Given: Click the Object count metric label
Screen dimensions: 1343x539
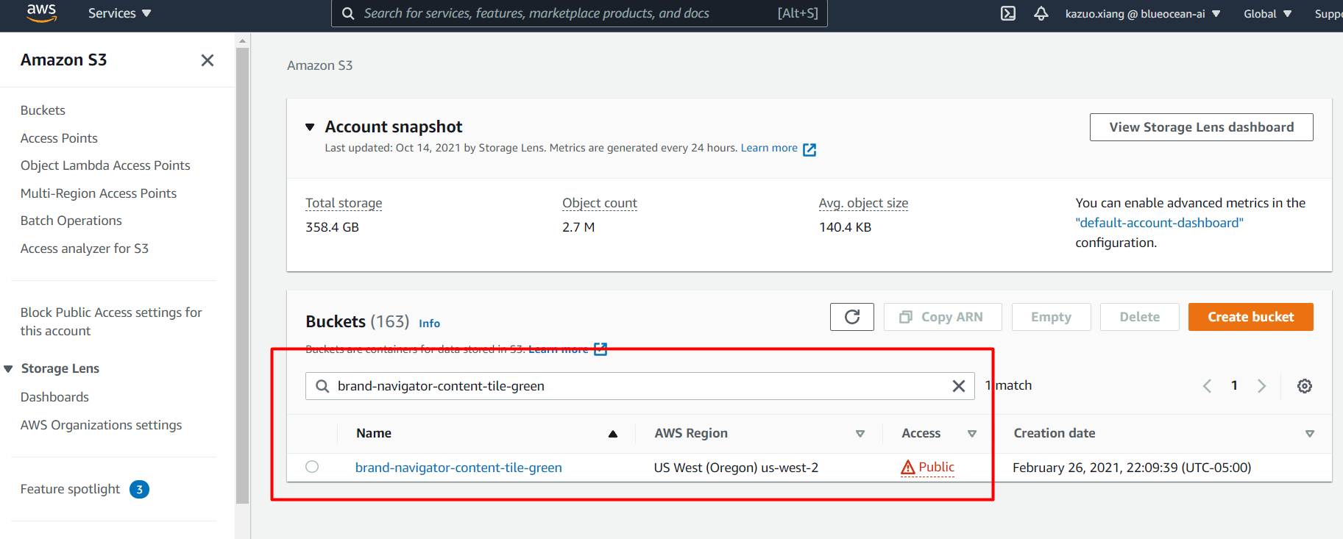Looking at the screenshot, I should [600, 203].
